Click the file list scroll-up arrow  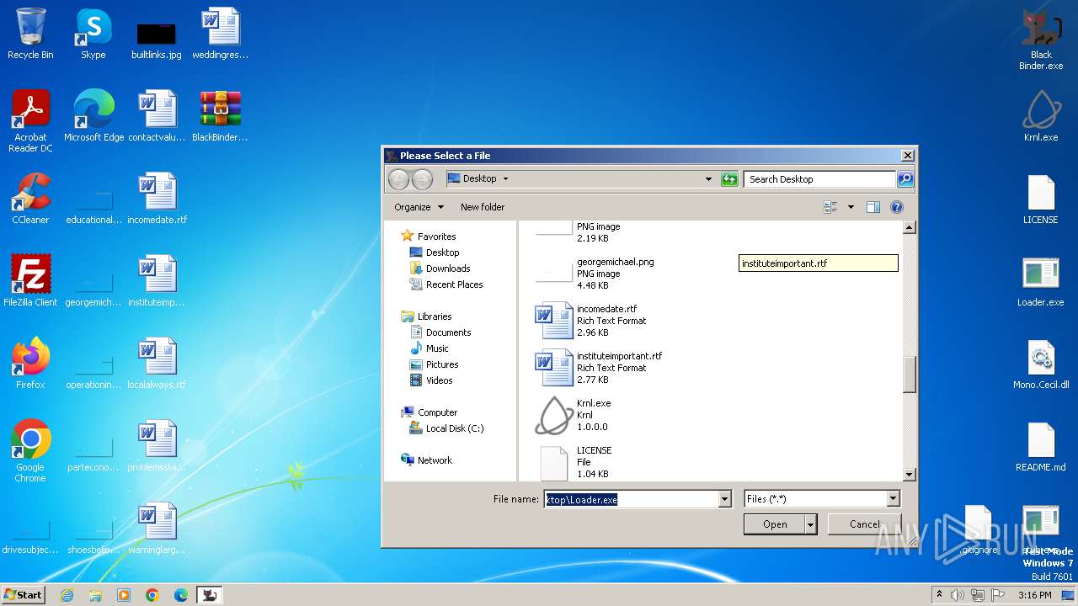pos(909,227)
